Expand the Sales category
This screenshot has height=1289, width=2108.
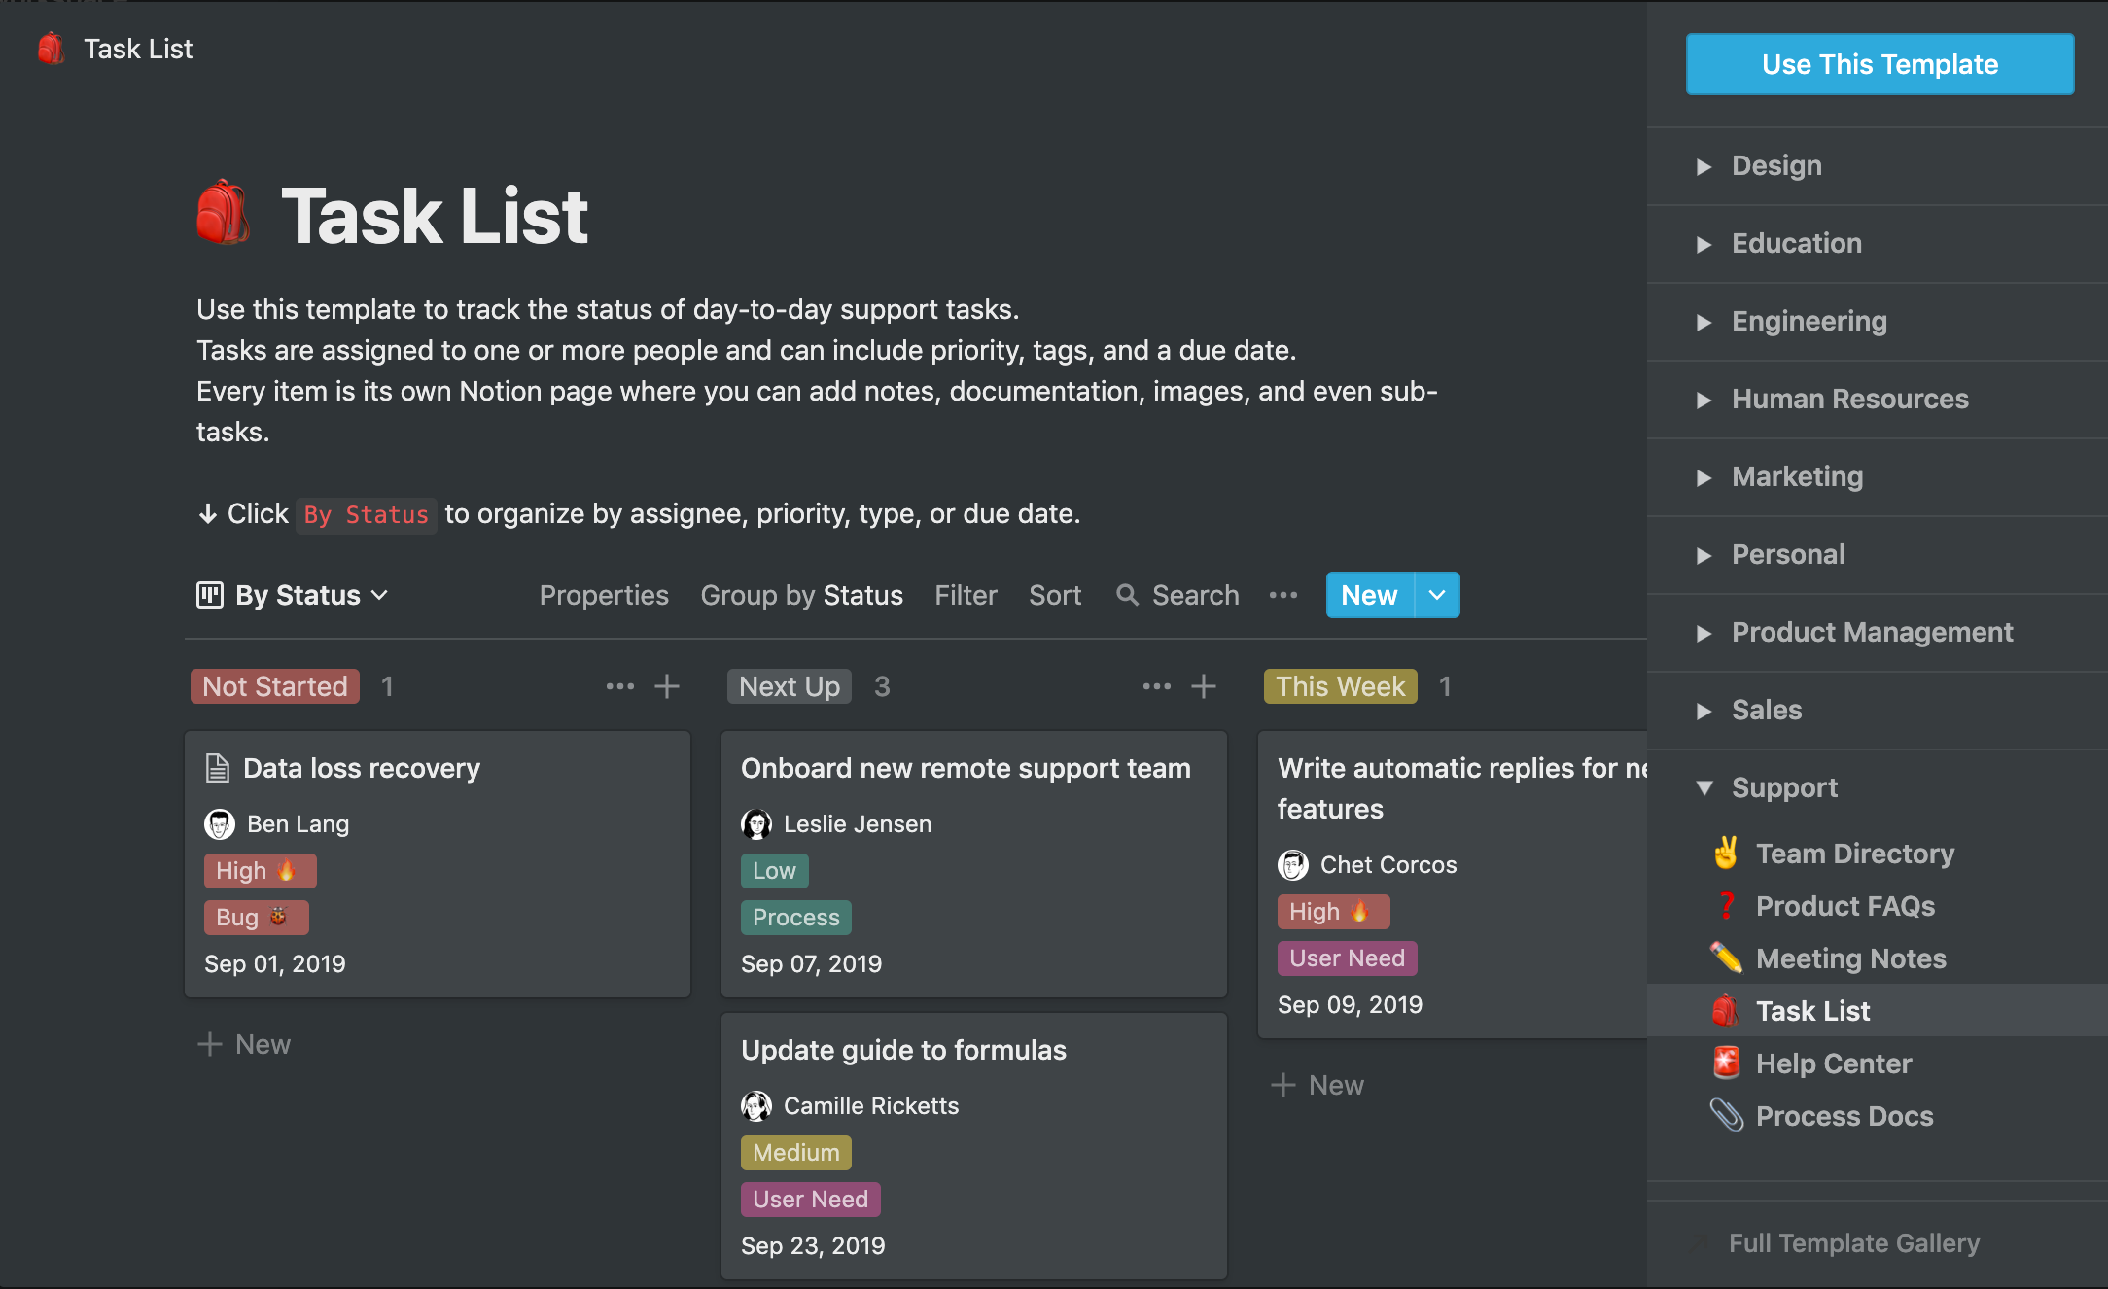(x=1704, y=711)
